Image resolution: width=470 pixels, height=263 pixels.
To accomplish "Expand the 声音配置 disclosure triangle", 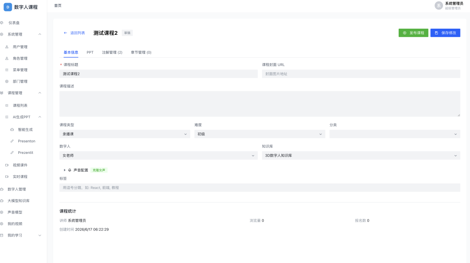I will [64, 170].
